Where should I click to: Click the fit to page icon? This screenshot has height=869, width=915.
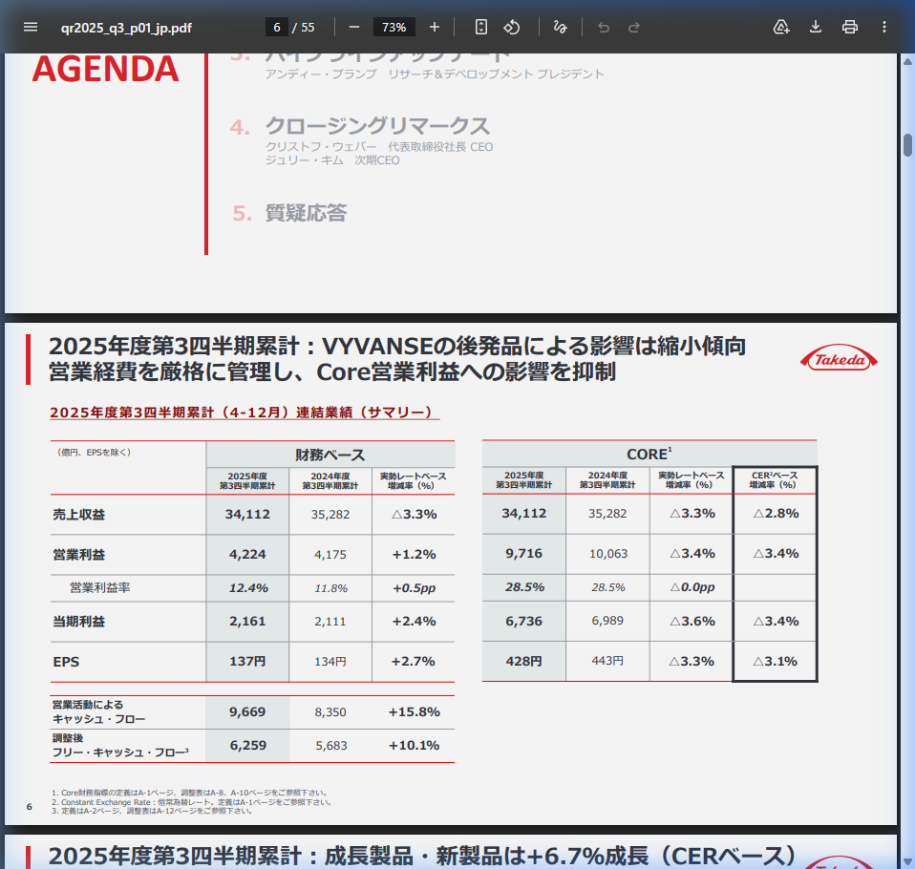tap(480, 28)
